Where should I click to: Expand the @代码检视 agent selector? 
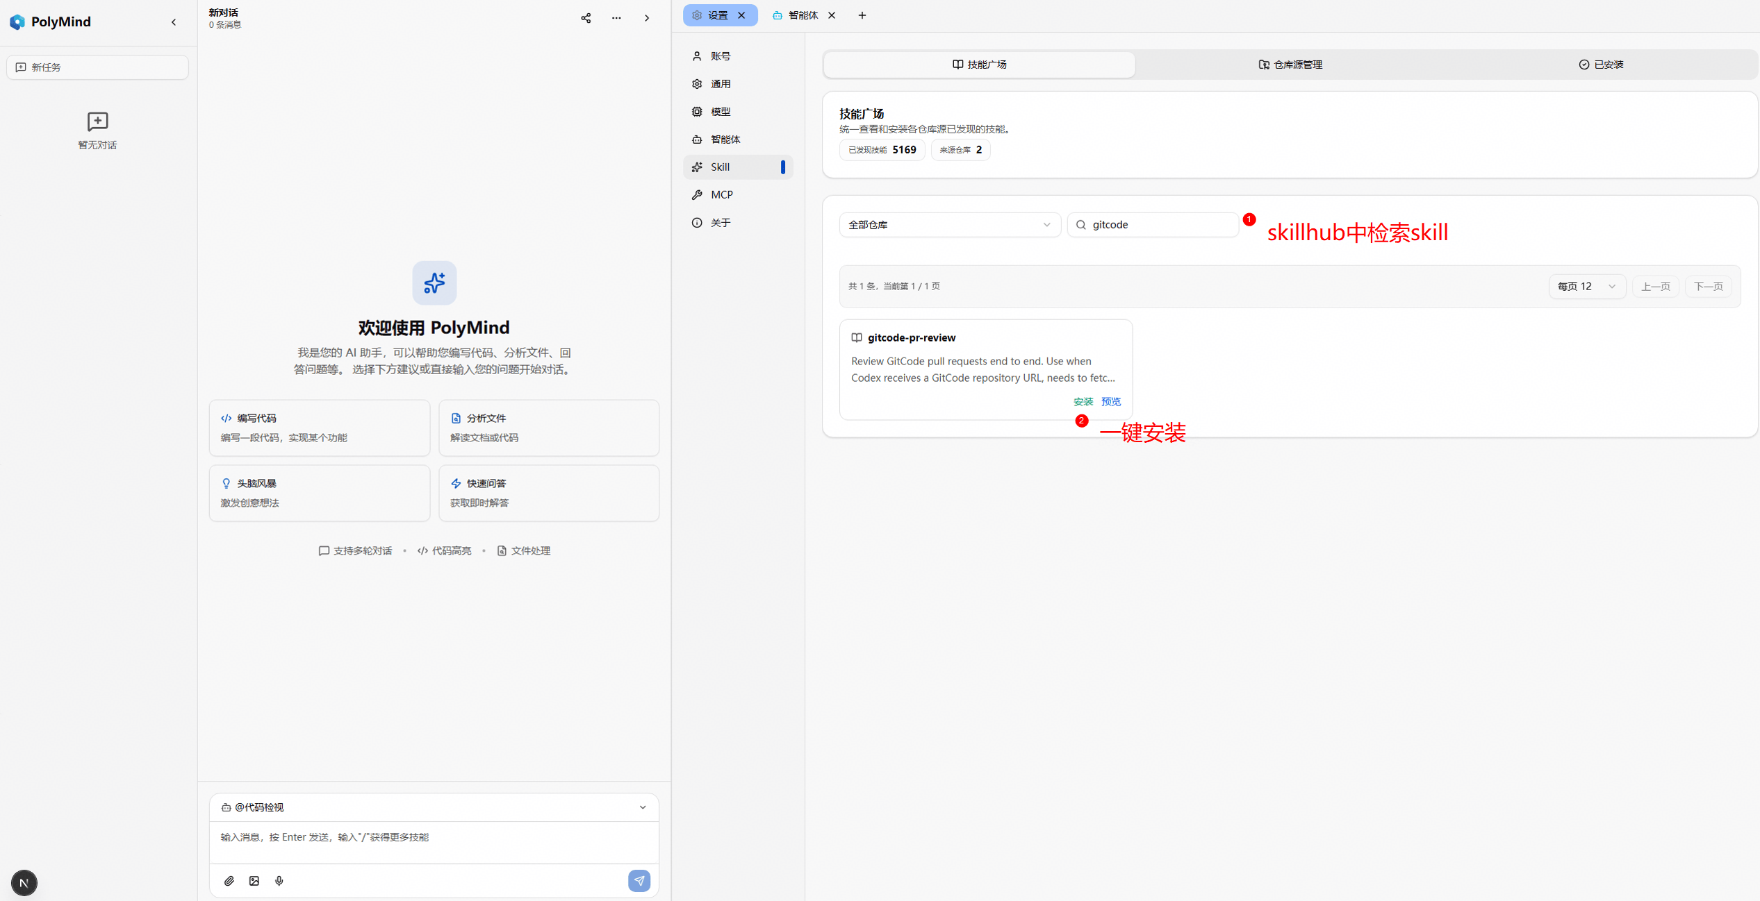click(x=434, y=807)
